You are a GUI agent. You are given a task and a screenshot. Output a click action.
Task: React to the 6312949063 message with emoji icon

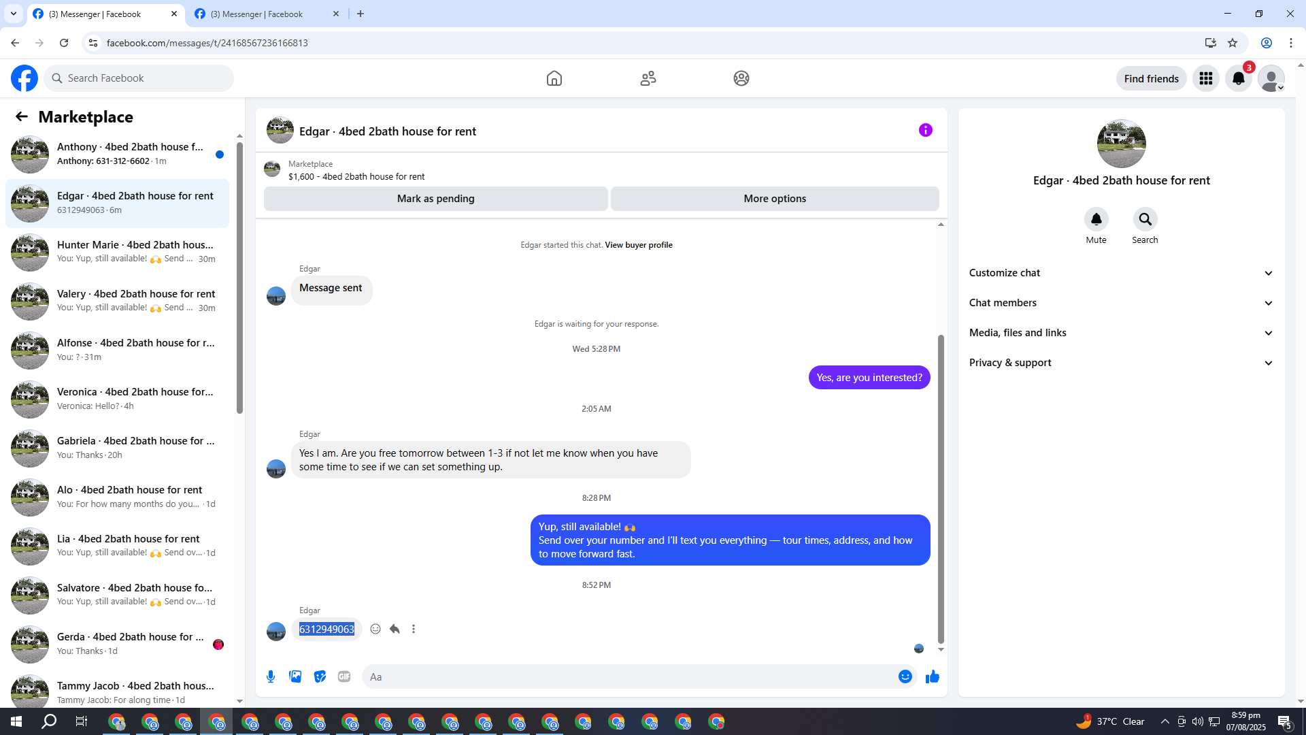(375, 629)
